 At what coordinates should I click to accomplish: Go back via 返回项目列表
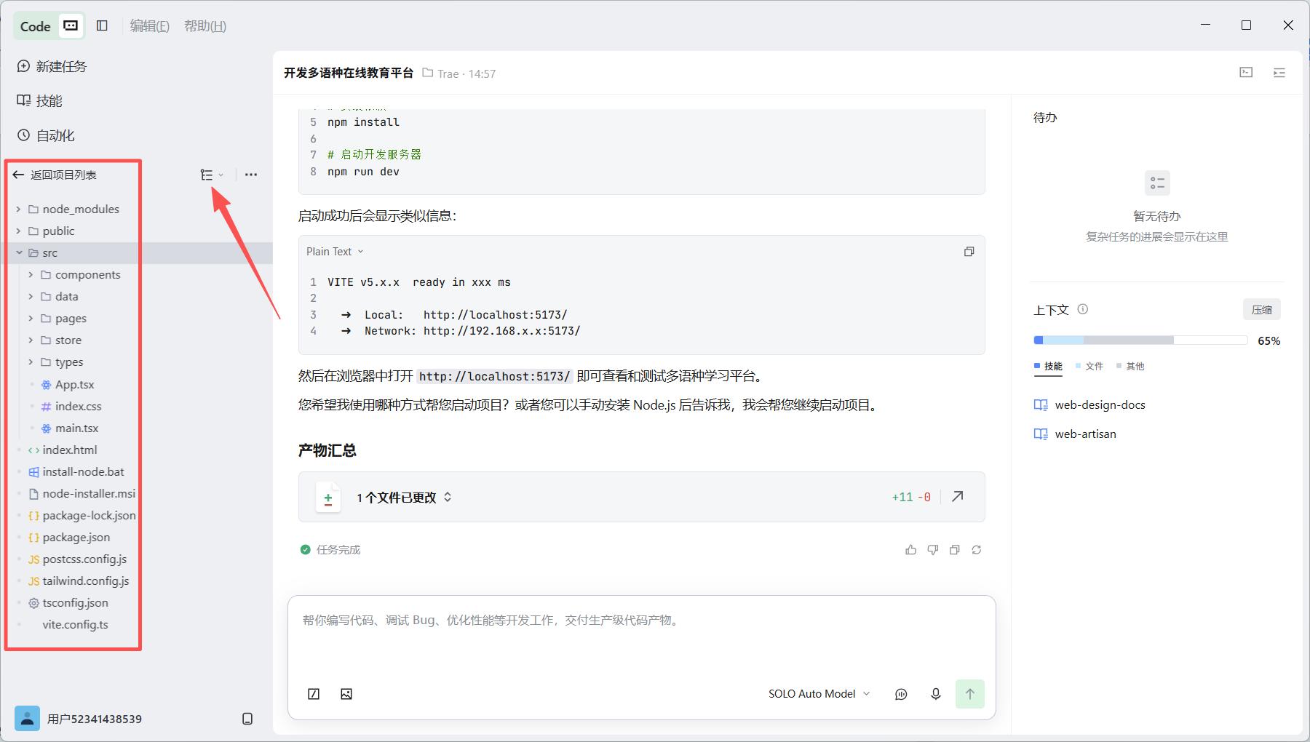(55, 175)
